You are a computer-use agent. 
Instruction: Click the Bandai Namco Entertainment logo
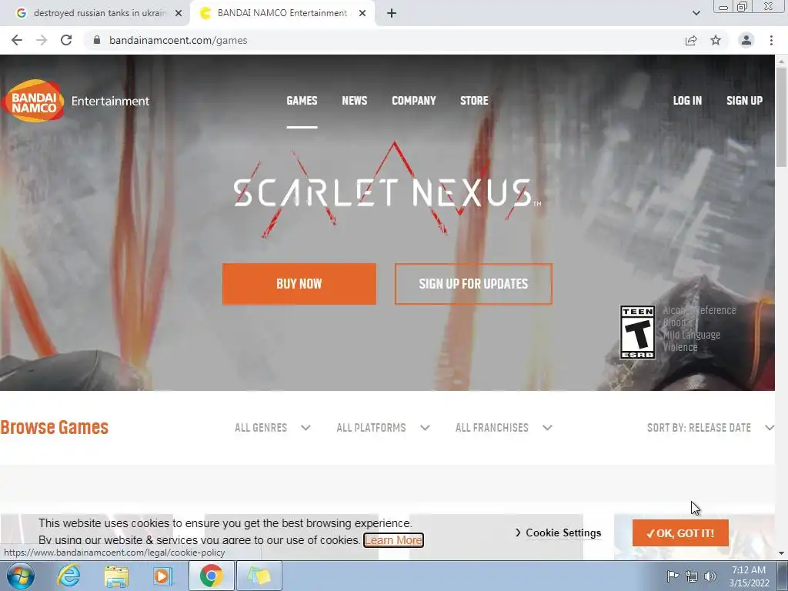pos(75,101)
